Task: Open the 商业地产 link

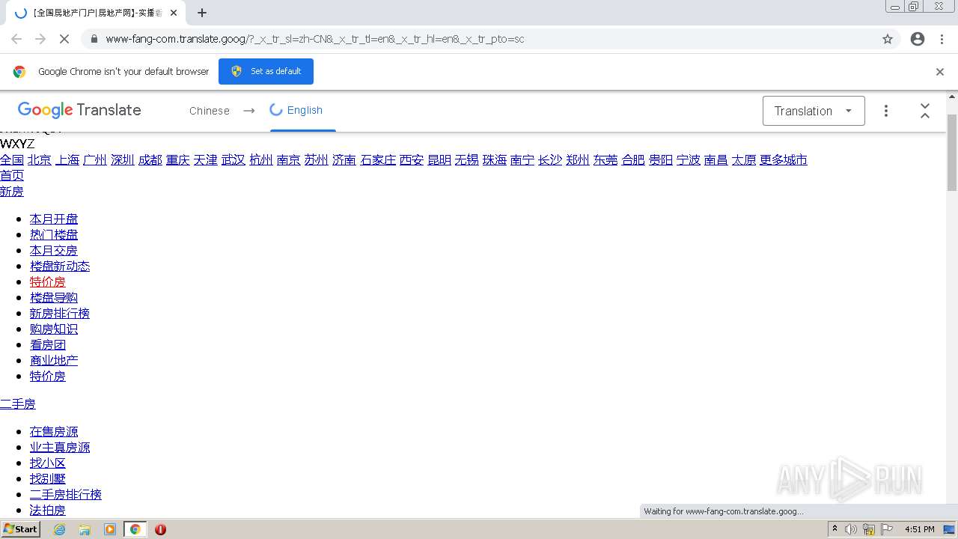Action: pyautogui.click(x=54, y=360)
